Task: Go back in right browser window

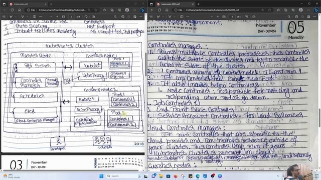Action: (152, 10)
